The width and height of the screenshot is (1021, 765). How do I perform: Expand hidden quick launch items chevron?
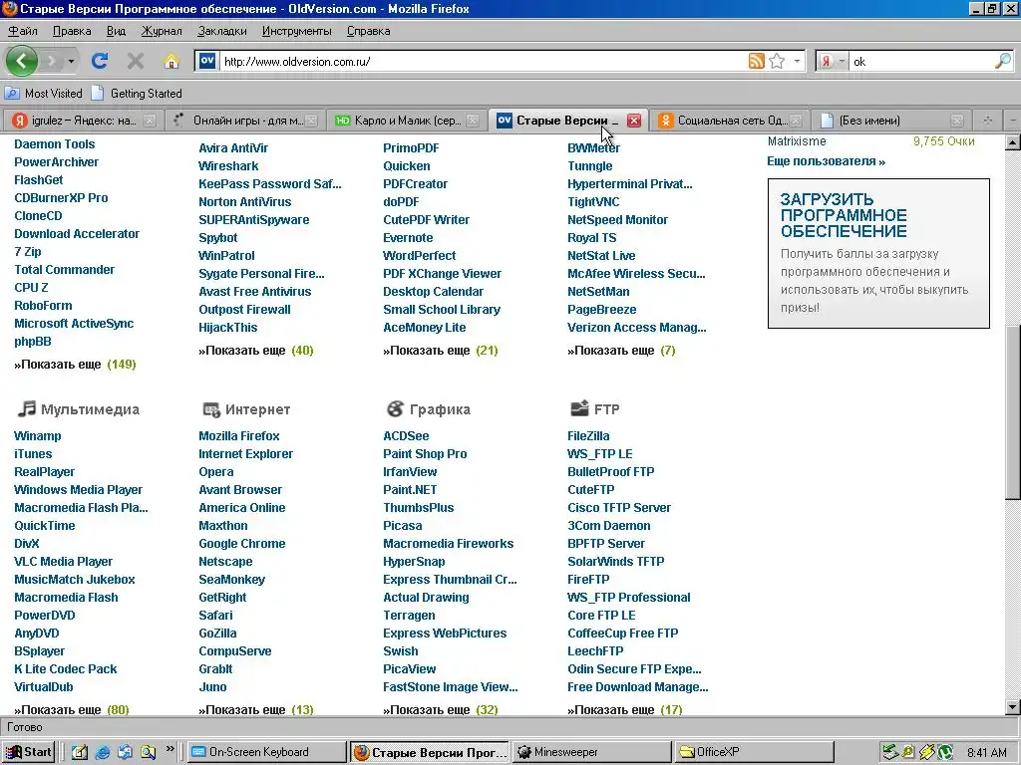click(170, 749)
